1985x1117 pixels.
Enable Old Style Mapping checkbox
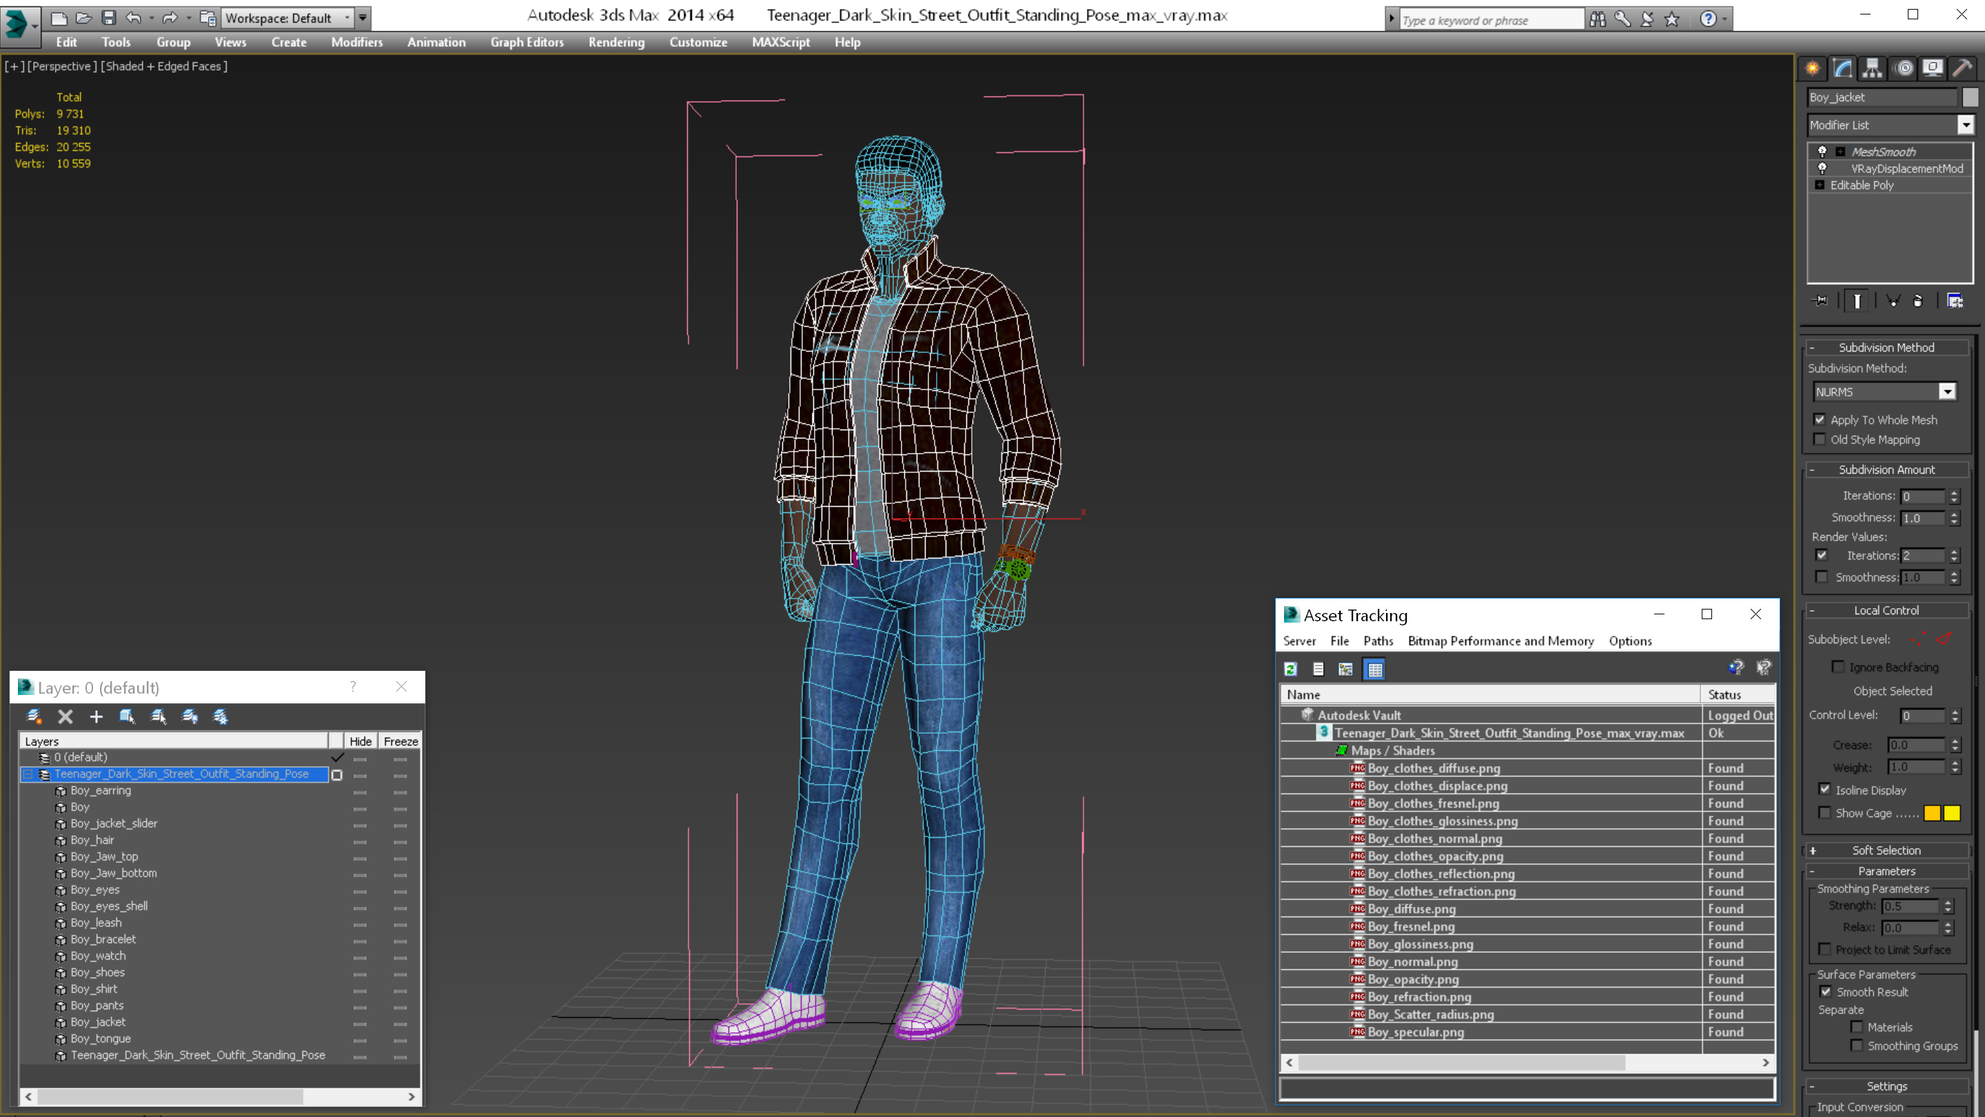coord(1820,439)
